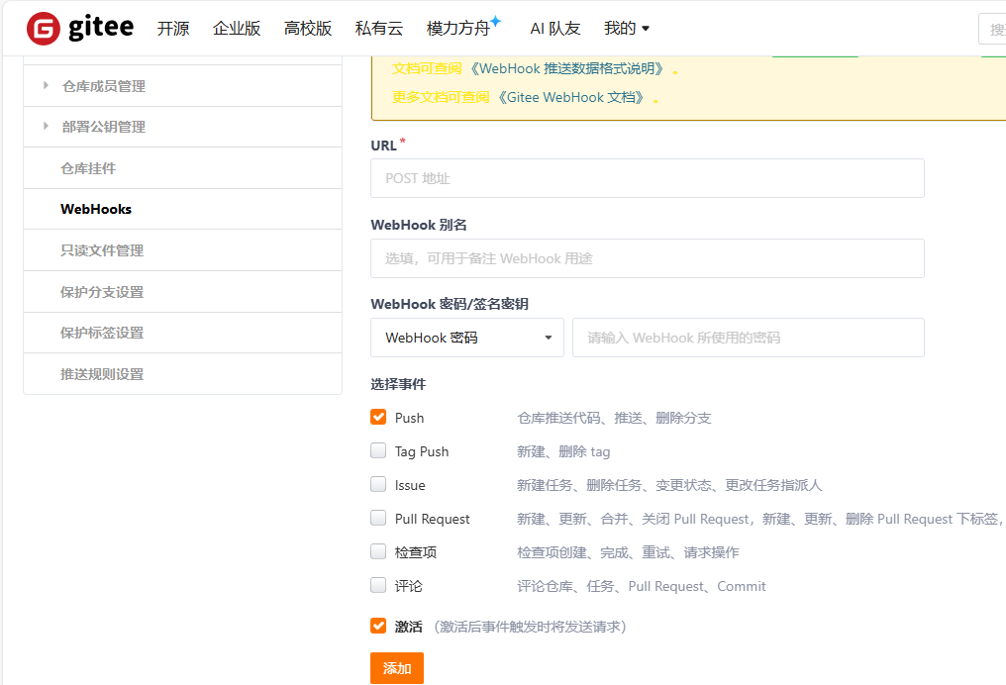Open the 私有云 navigation item
Image resolution: width=1006 pixels, height=685 pixels.
pos(379,29)
